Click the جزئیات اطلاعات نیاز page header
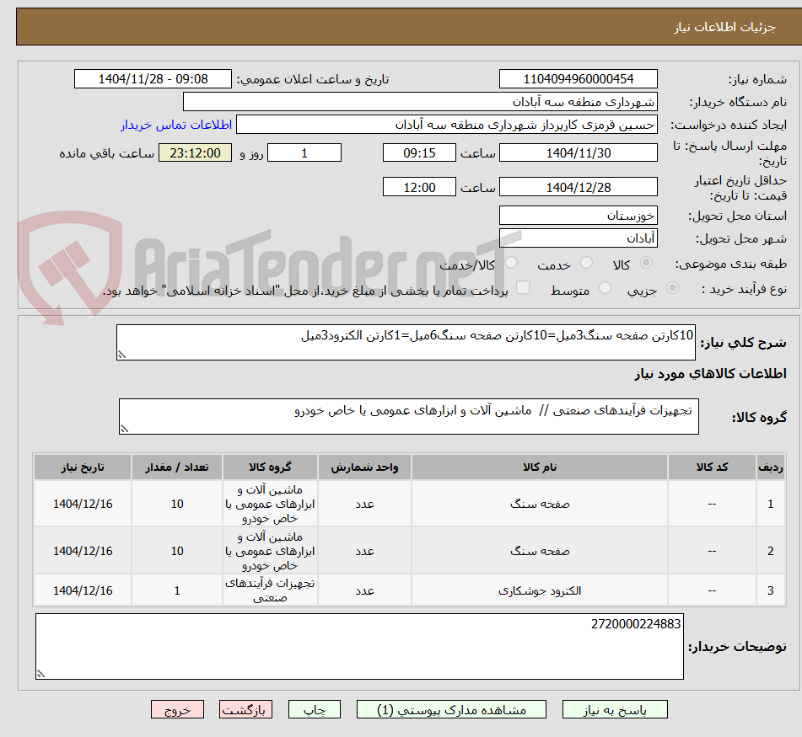 pyautogui.click(x=724, y=27)
